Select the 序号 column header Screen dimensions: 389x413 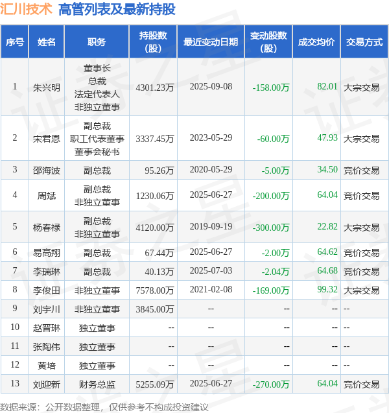[15, 42]
